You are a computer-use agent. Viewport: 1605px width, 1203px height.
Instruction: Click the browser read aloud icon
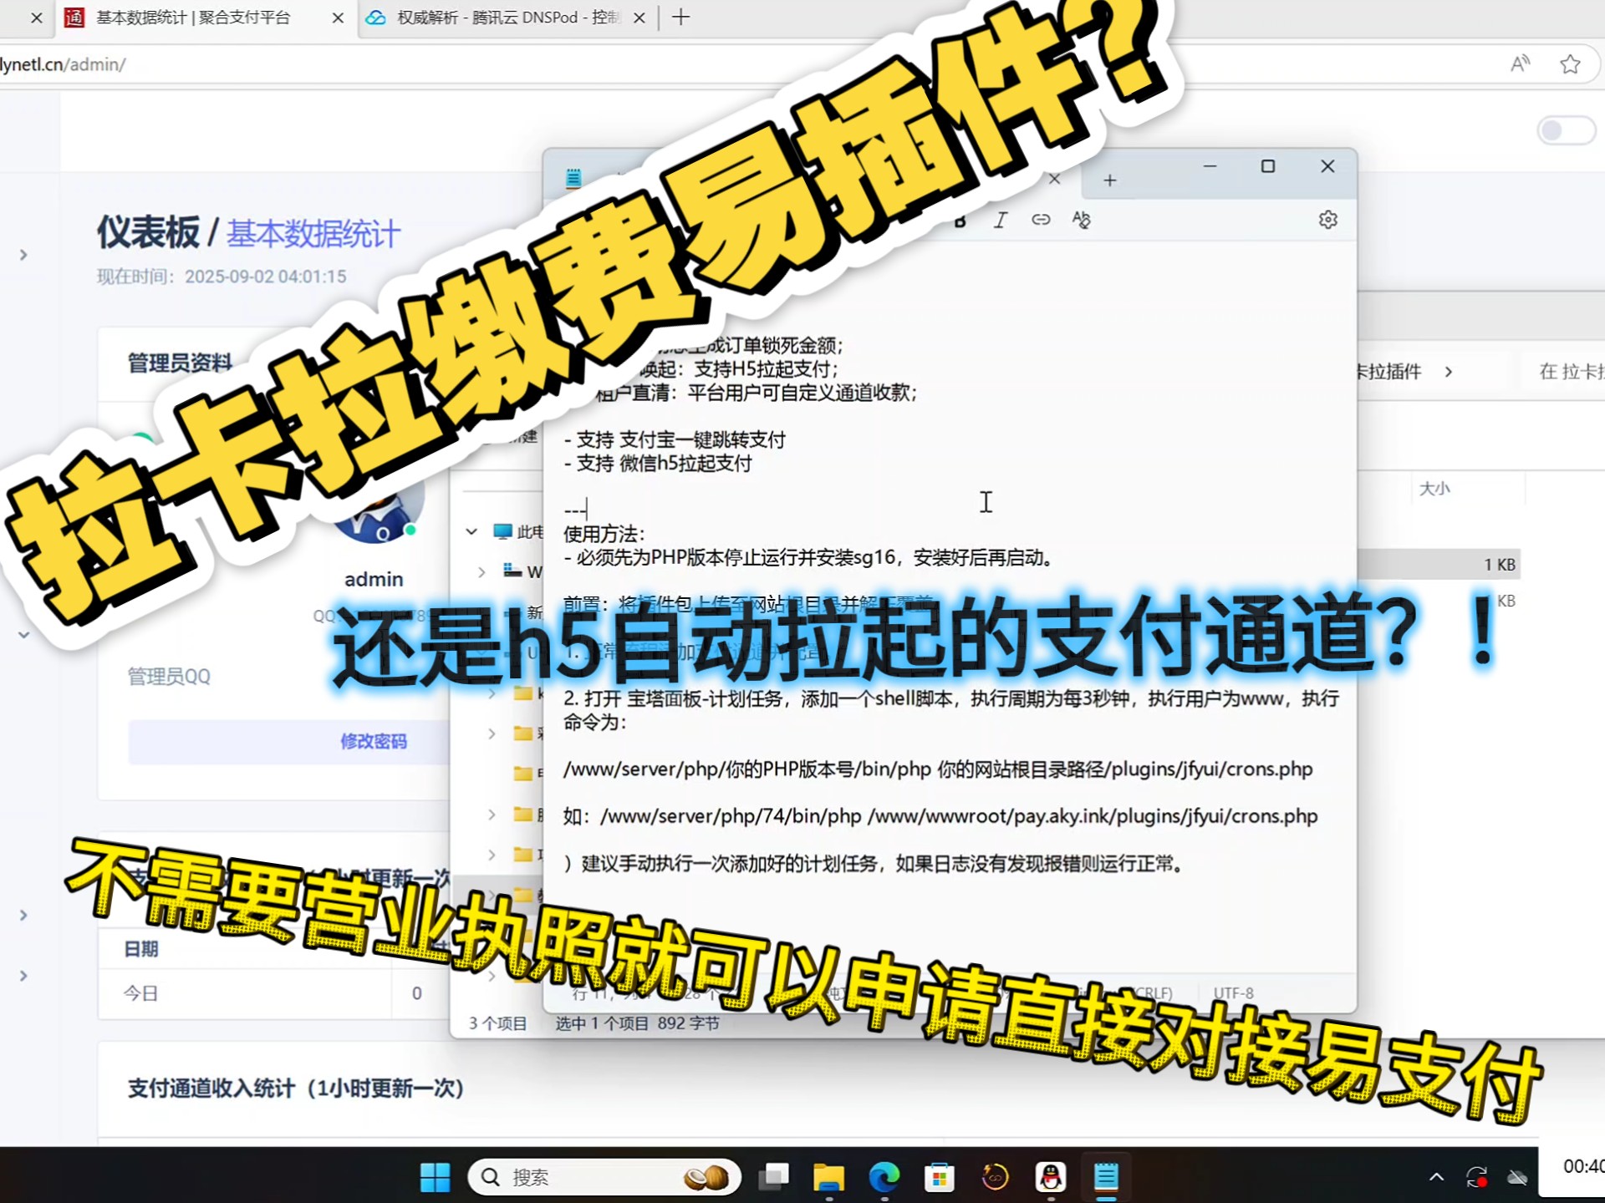pyautogui.click(x=1520, y=64)
